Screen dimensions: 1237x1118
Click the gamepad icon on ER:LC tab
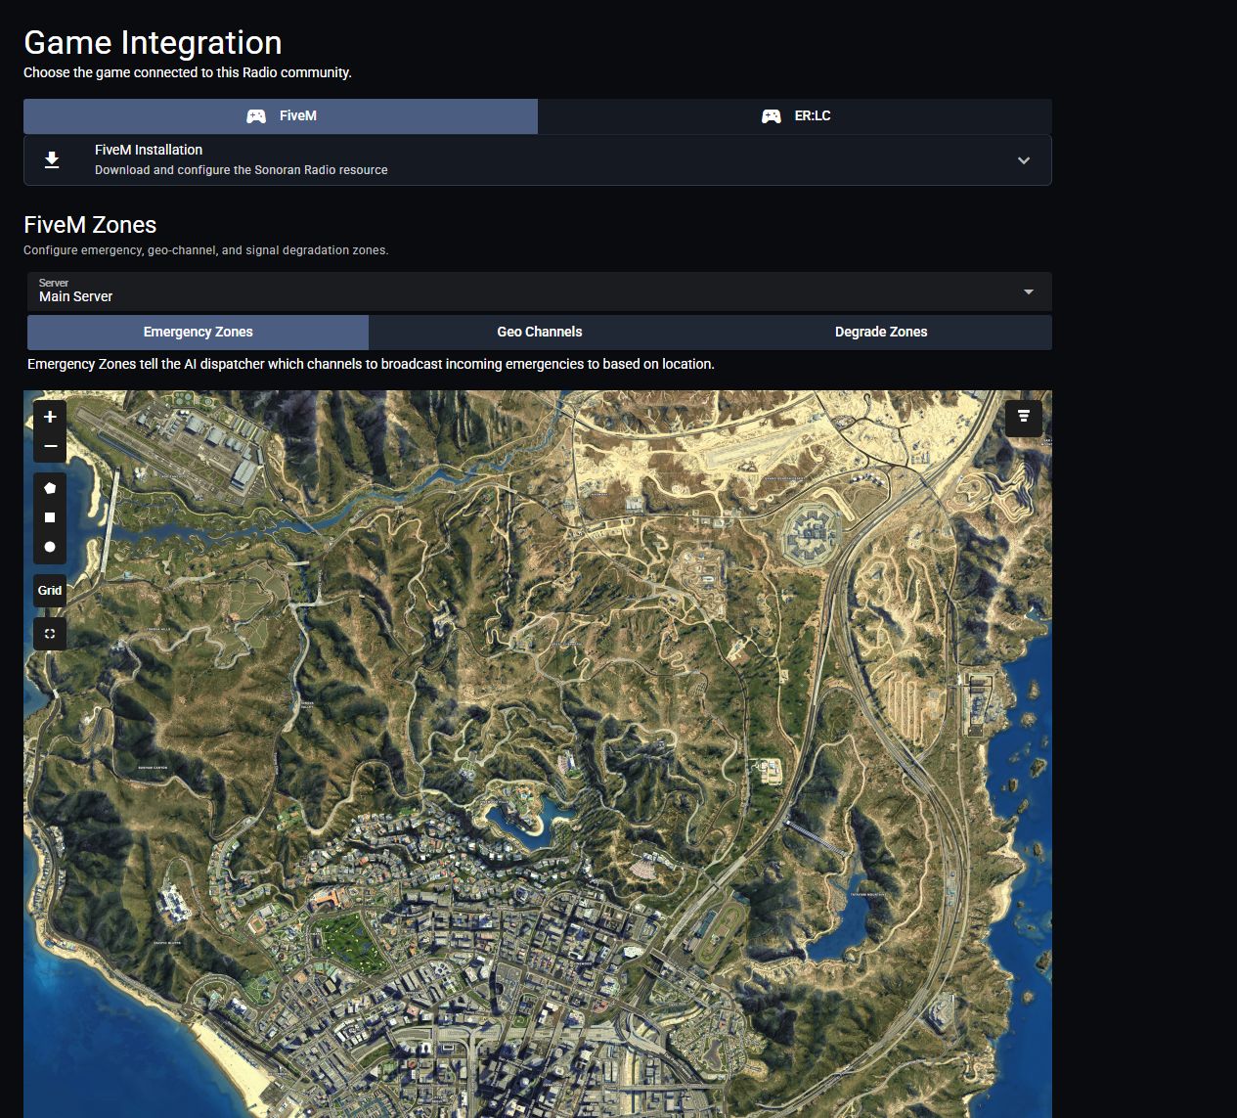coord(772,115)
